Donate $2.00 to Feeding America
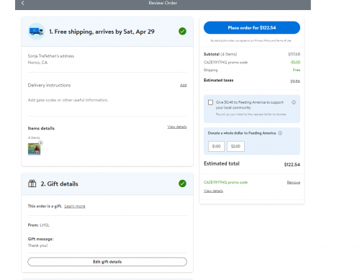The height and width of the screenshot is (280, 360). (x=235, y=146)
